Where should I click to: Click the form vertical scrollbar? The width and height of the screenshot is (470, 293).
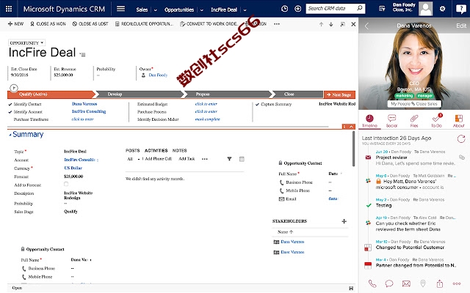coord(353,149)
